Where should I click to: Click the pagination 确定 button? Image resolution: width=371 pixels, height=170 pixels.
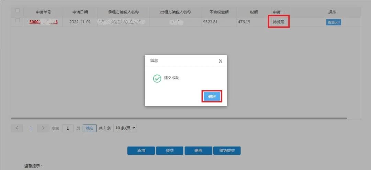(x=90, y=128)
